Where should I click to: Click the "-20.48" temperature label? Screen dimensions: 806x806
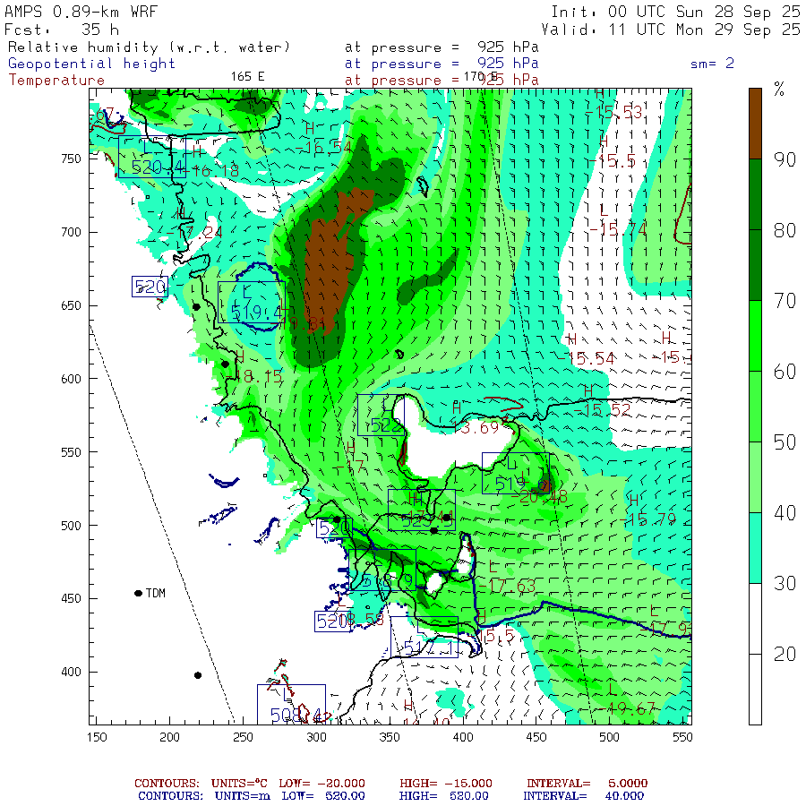coord(539,496)
